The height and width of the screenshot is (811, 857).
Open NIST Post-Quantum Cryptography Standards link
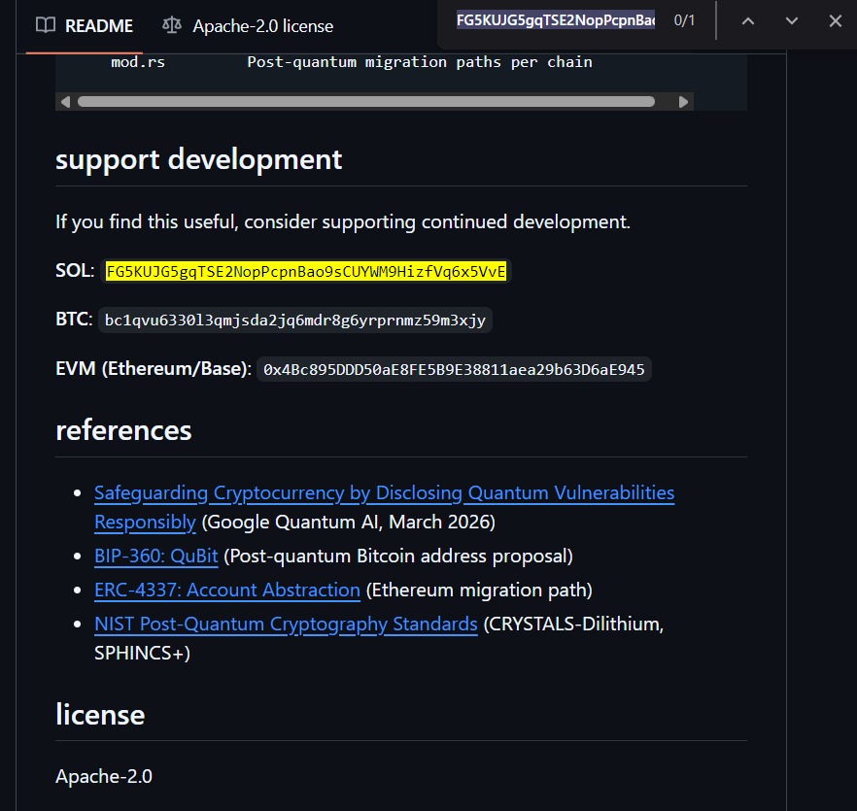point(286,624)
